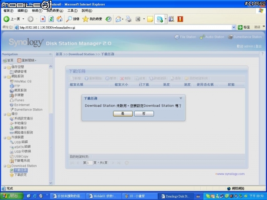The height and width of the screenshot is (200, 267).
Task: Stop page loading with red X icon
Action: [43, 19]
